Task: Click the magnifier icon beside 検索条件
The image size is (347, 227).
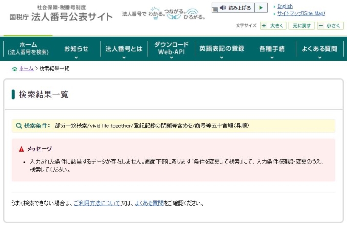Action: click(19, 126)
